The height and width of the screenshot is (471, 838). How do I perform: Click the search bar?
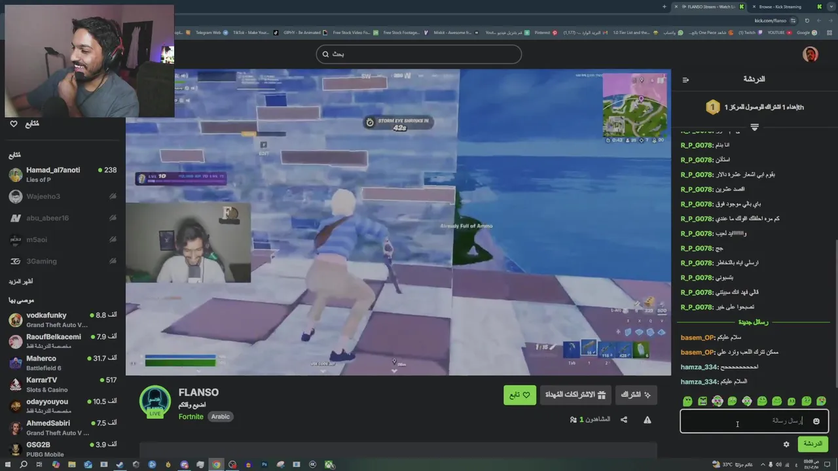click(x=419, y=54)
